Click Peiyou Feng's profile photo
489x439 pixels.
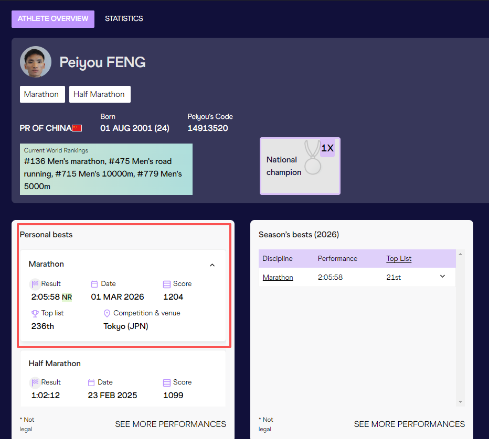pos(36,62)
